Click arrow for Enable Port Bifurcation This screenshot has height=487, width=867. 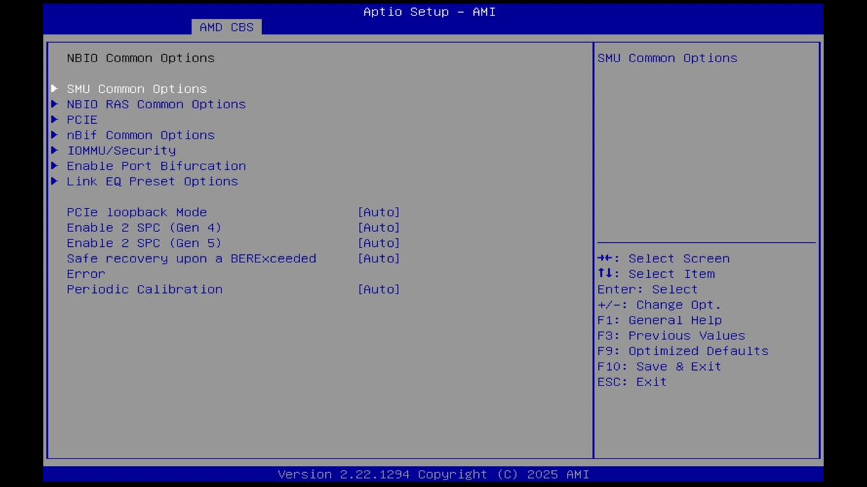tap(54, 166)
